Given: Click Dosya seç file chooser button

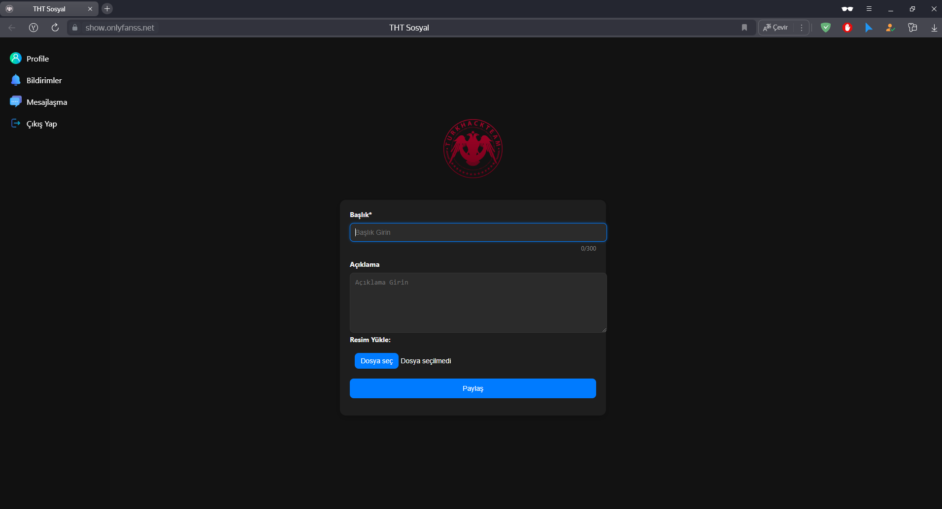Looking at the screenshot, I should tap(376, 361).
